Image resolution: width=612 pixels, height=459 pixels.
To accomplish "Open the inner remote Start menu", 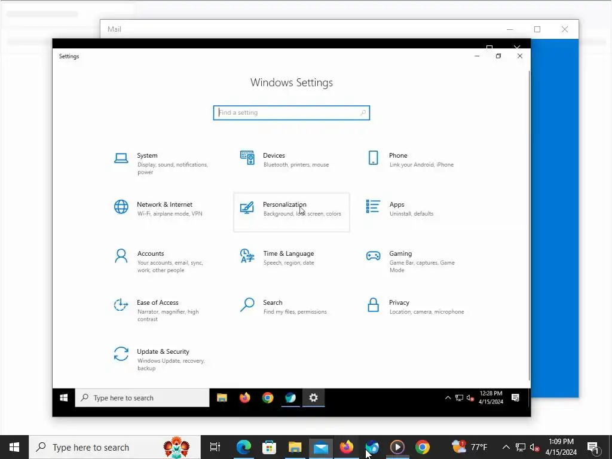I will [63, 397].
